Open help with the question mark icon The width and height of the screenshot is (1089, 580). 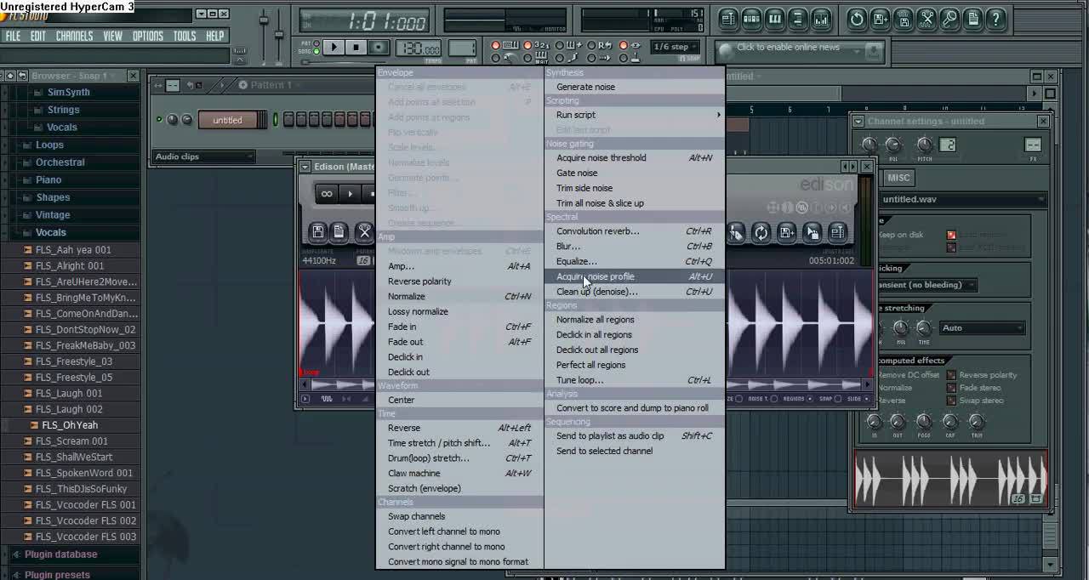pos(995,19)
